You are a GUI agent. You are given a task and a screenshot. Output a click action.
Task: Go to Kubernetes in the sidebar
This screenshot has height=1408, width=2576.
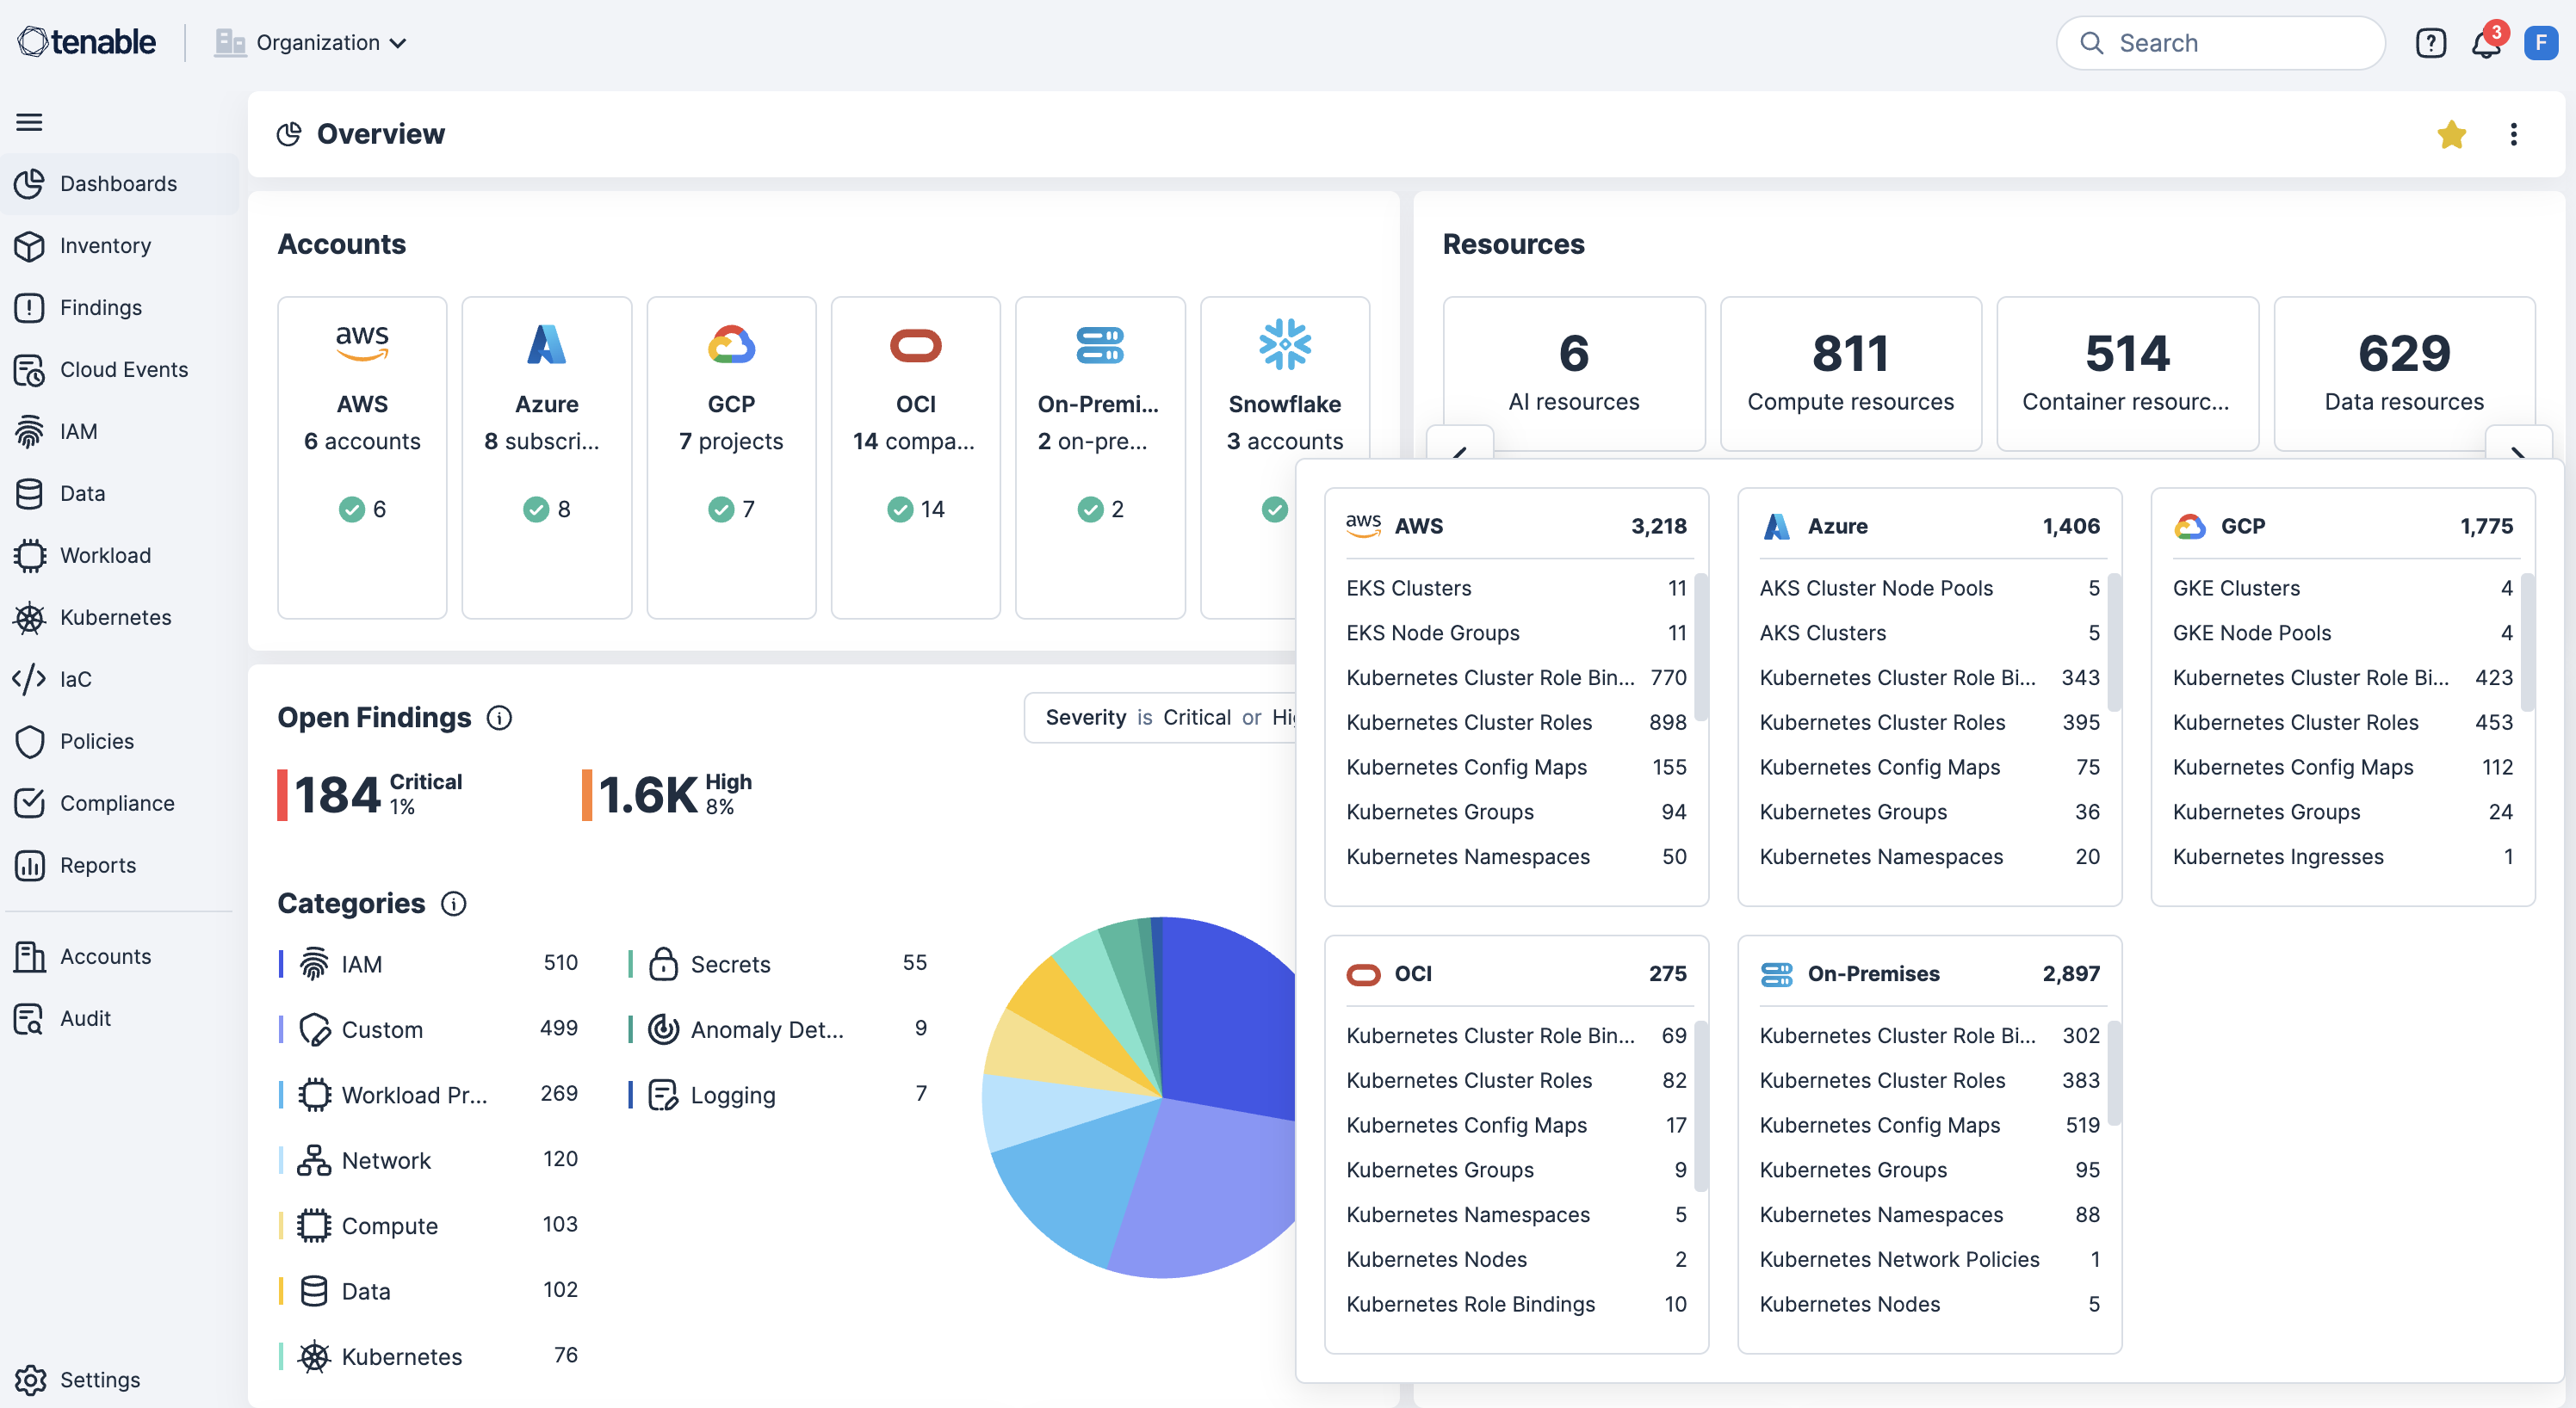pyautogui.click(x=115, y=616)
